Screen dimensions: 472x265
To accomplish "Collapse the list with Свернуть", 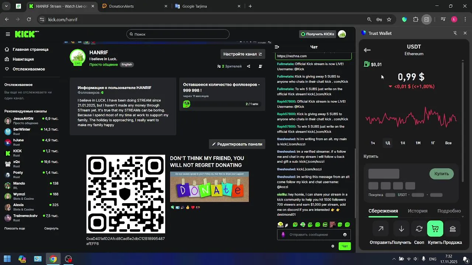I will coord(51,228).
